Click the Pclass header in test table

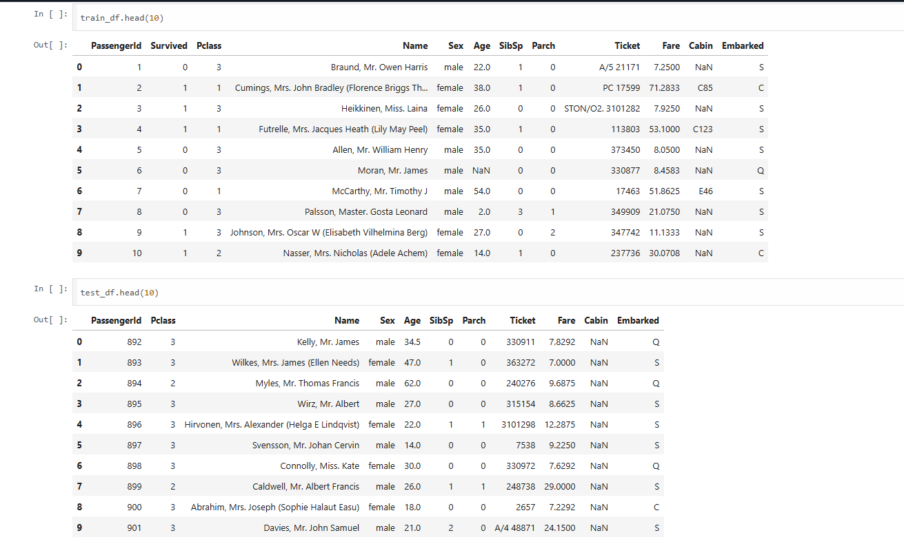click(163, 321)
